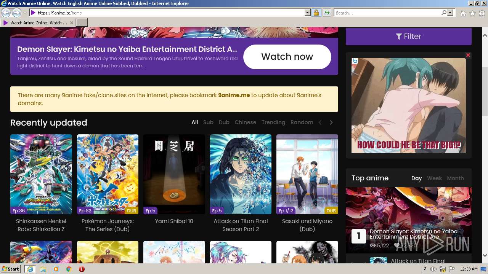Click Yami Shibai 10 title link
The width and height of the screenshot is (488, 274).
click(x=174, y=221)
